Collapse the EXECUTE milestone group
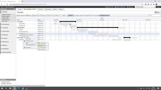 [x=17, y=28]
